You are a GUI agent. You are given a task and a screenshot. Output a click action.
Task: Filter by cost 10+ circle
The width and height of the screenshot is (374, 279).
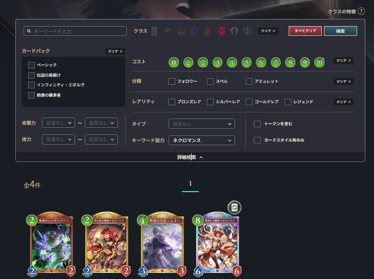(x=319, y=62)
